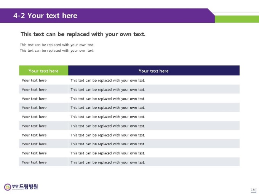Click the first small subtitle line under heading
The width and height of the screenshot is (259, 194).
[x=57, y=45]
